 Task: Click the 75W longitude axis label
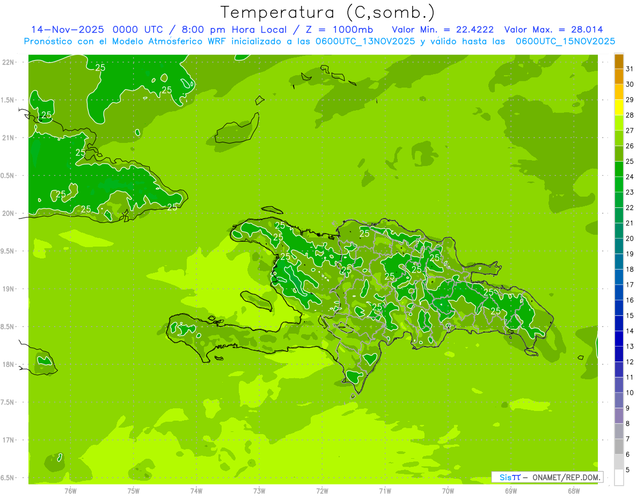pos(134,491)
